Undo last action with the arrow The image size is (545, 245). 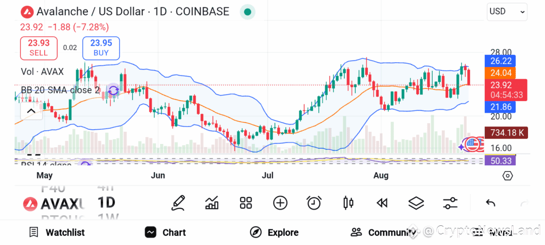pyautogui.click(x=490, y=204)
